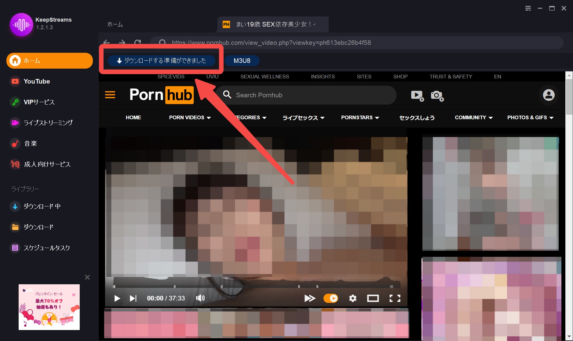Enter fullscreen mode in the video player
This screenshot has width=573, height=341.
tap(395, 298)
